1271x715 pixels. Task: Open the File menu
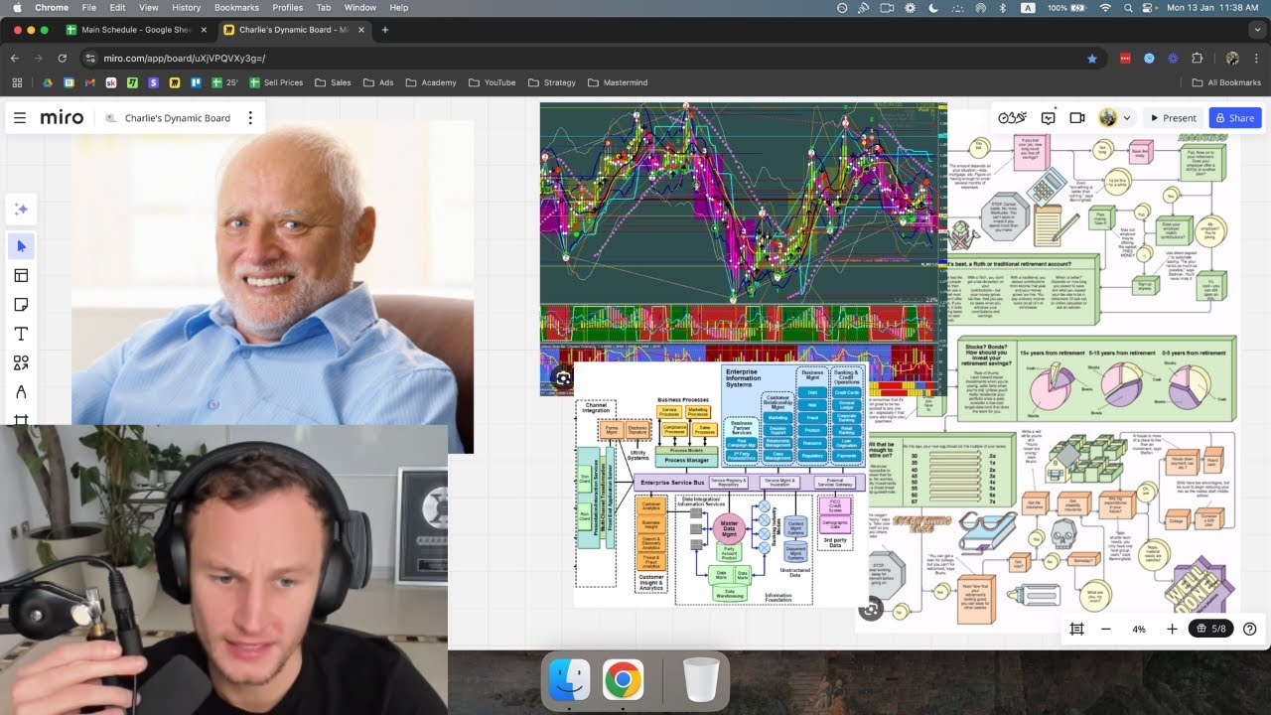click(89, 7)
